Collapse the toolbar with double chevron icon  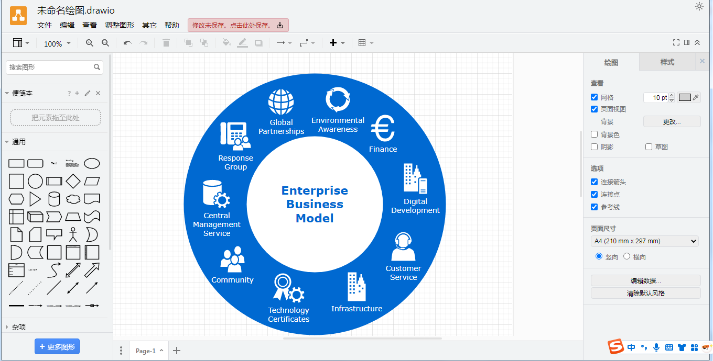click(x=697, y=43)
